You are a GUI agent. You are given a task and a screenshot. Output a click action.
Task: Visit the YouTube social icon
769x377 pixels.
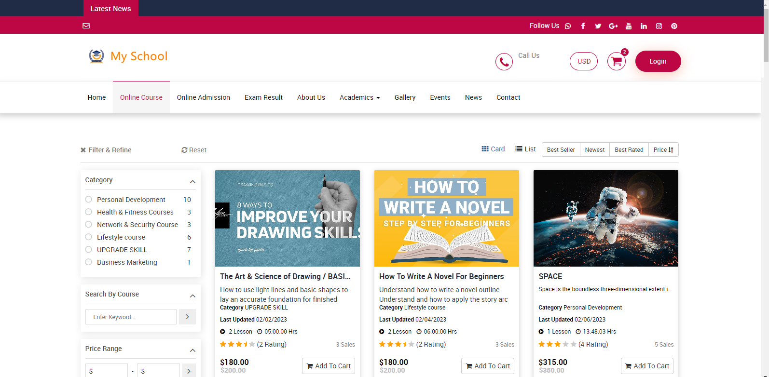pos(629,26)
